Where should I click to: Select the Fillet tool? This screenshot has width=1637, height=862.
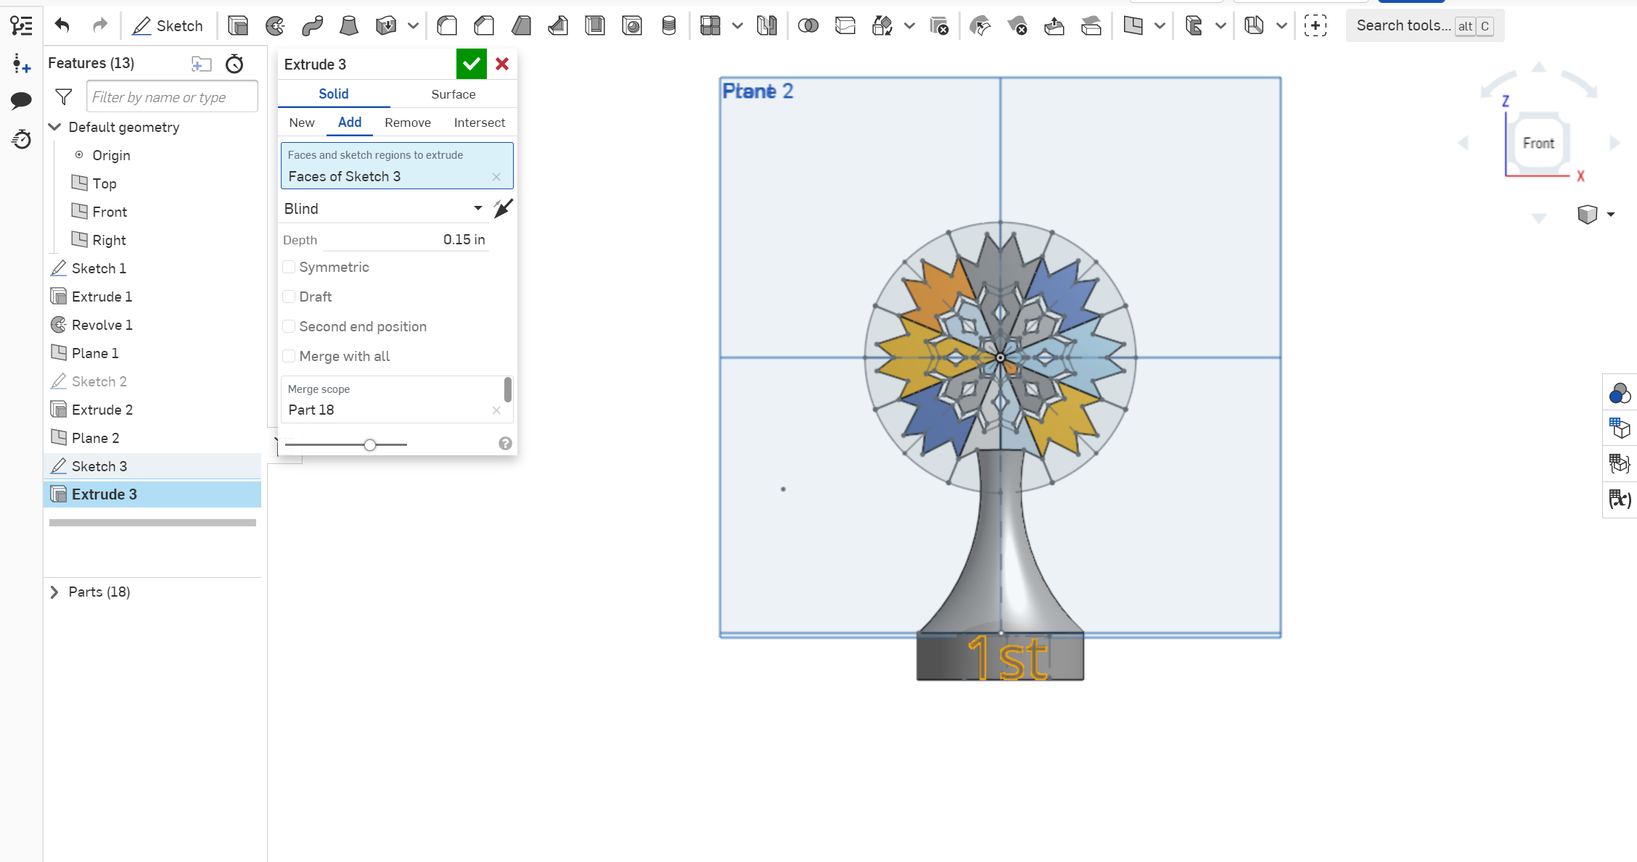[447, 25]
